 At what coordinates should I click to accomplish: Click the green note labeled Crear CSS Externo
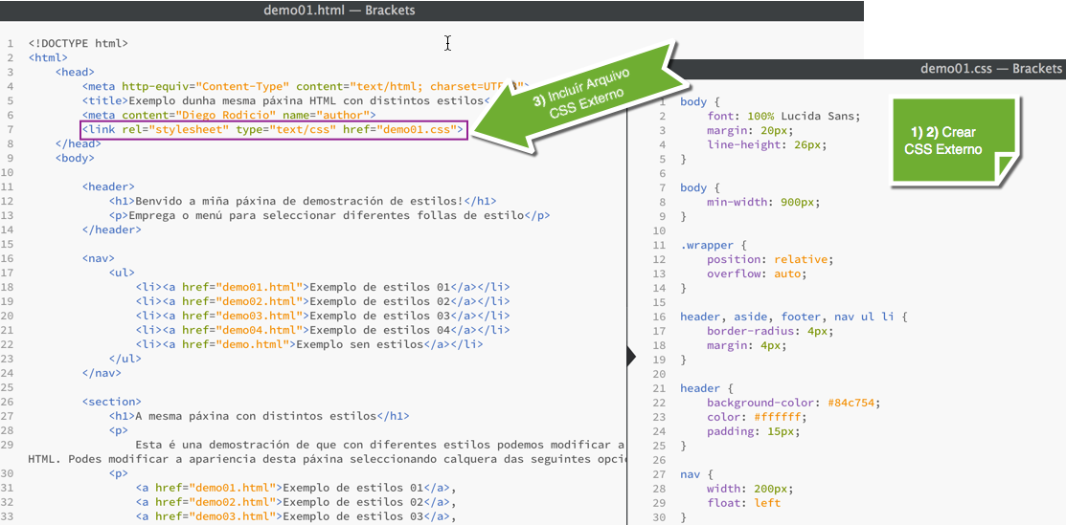coord(948,141)
